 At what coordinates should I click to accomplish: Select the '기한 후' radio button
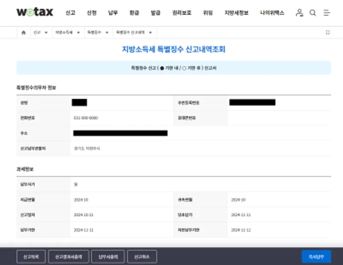184,68
